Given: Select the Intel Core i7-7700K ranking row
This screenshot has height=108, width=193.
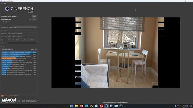Looking at the screenshot, I should click(x=19, y=68).
